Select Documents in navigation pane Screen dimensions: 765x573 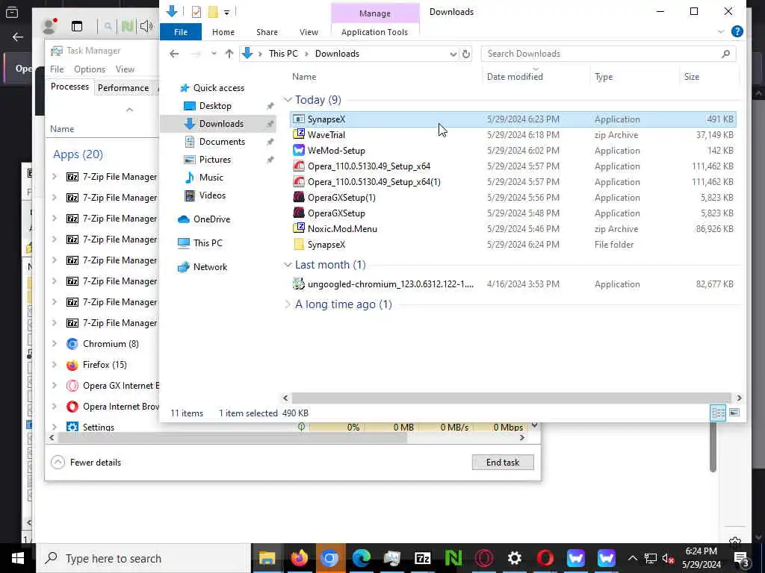221,142
